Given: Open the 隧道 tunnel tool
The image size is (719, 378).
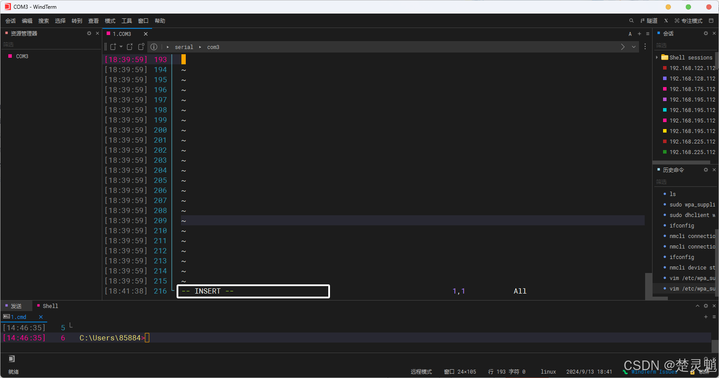Looking at the screenshot, I should tap(649, 21).
